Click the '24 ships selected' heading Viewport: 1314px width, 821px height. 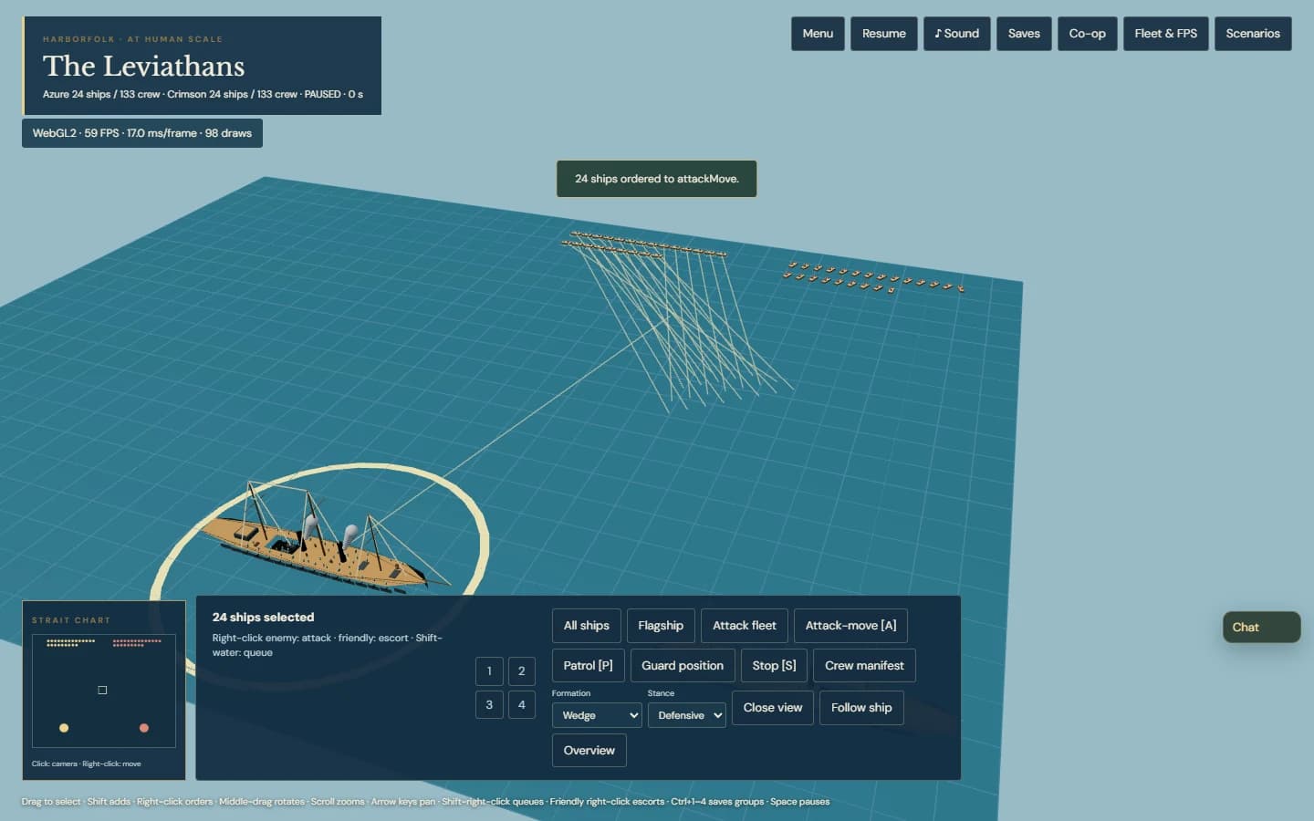point(263,618)
